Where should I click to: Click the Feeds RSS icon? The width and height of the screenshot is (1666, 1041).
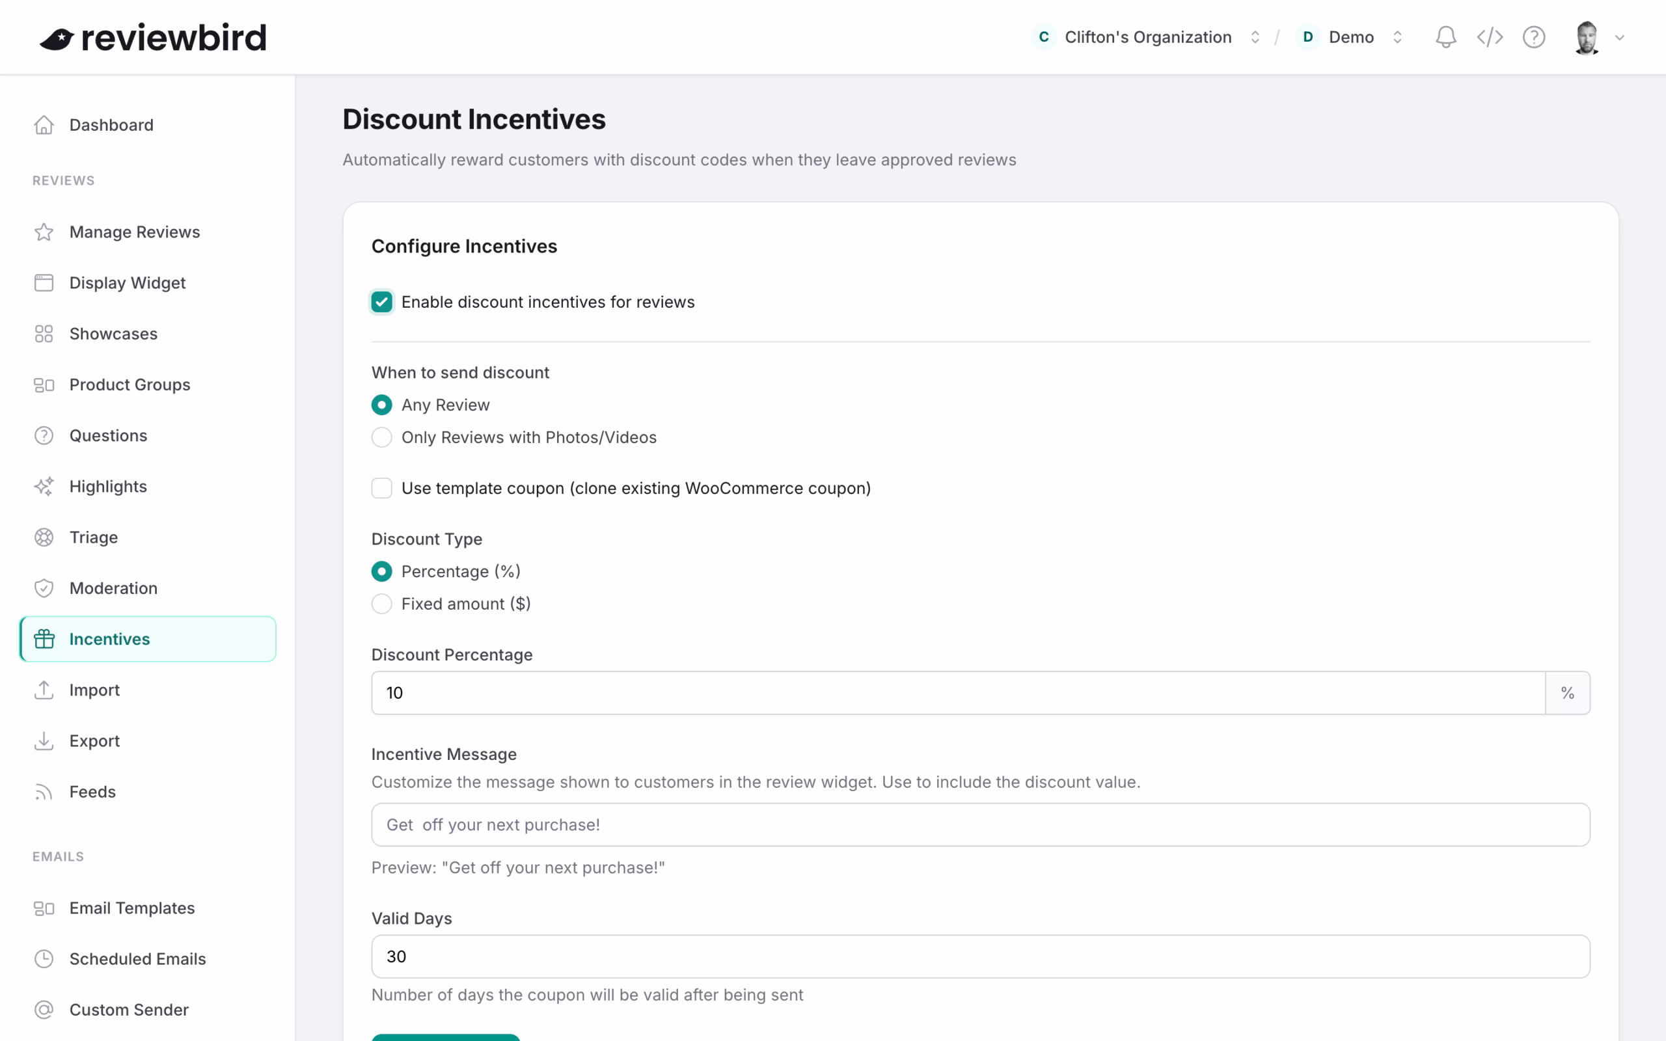pyautogui.click(x=44, y=792)
